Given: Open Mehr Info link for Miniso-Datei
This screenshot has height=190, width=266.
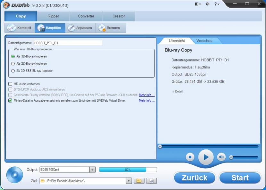Looking at the screenshot, I should tap(146, 100).
